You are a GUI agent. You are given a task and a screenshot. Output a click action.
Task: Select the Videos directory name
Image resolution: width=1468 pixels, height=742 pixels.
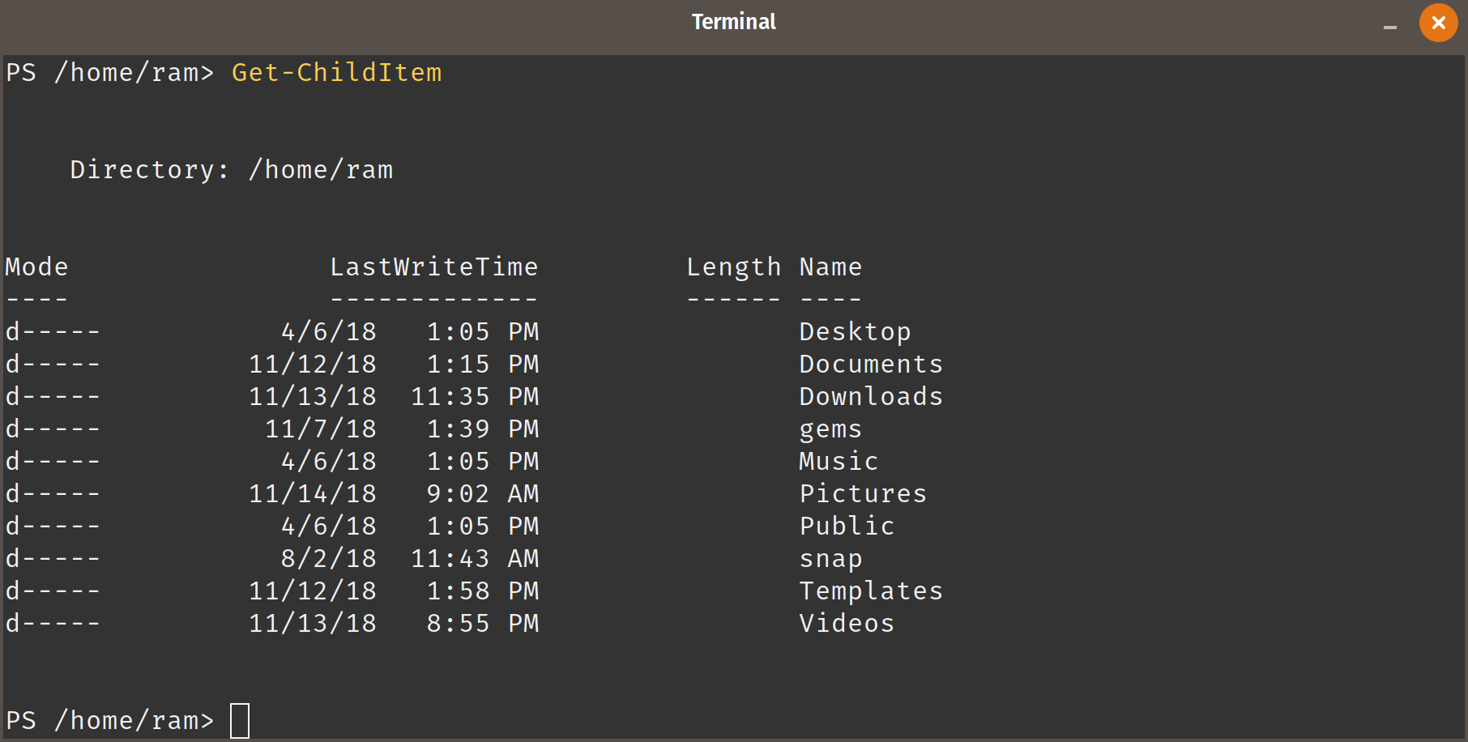click(x=847, y=624)
